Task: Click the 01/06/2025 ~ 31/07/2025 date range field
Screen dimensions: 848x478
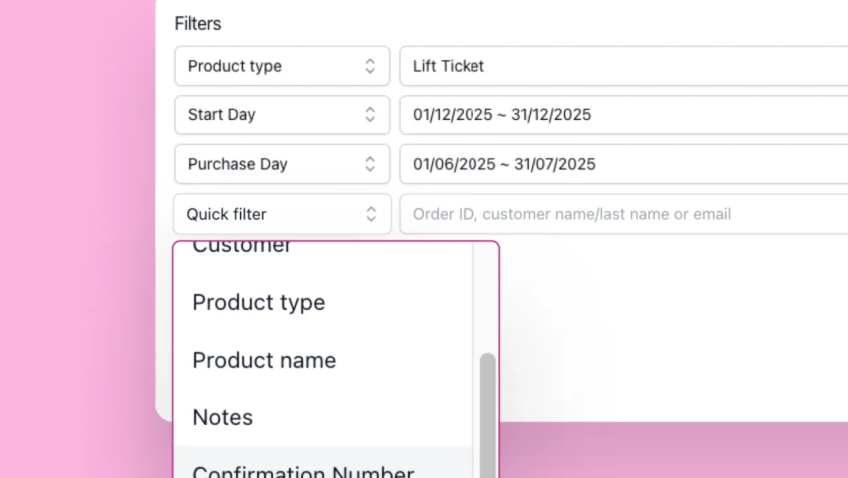Action: (623, 164)
